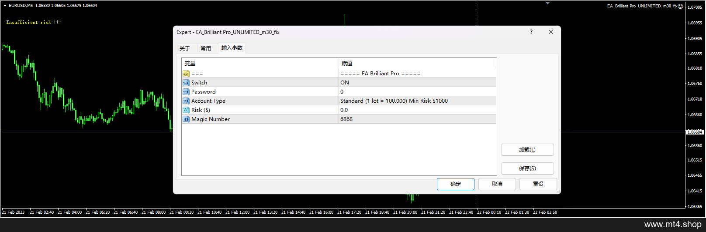This screenshot has width=706, height=232.
Task: Click the 加载(L) button
Action: [x=527, y=150]
